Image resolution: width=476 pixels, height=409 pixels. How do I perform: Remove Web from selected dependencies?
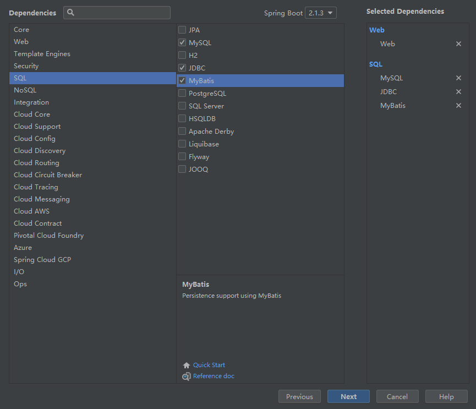(458, 44)
